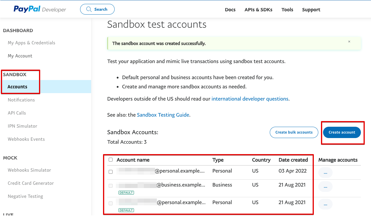This screenshot has width=371, height=216.
Task: Open sandbox Notifications
Action: [21, 100]
